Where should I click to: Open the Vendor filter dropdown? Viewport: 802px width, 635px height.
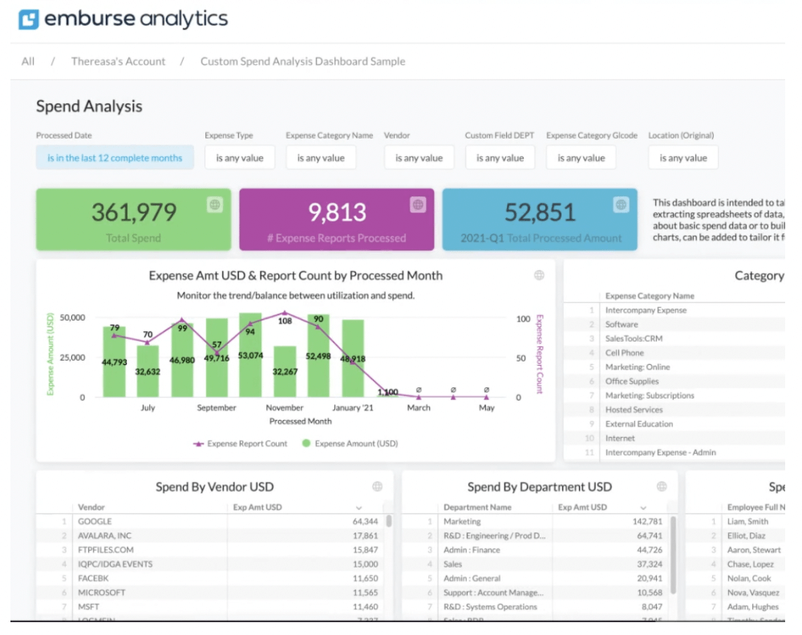[x=419, y=158]
